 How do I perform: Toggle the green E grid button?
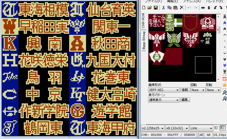tap(222, 128)
